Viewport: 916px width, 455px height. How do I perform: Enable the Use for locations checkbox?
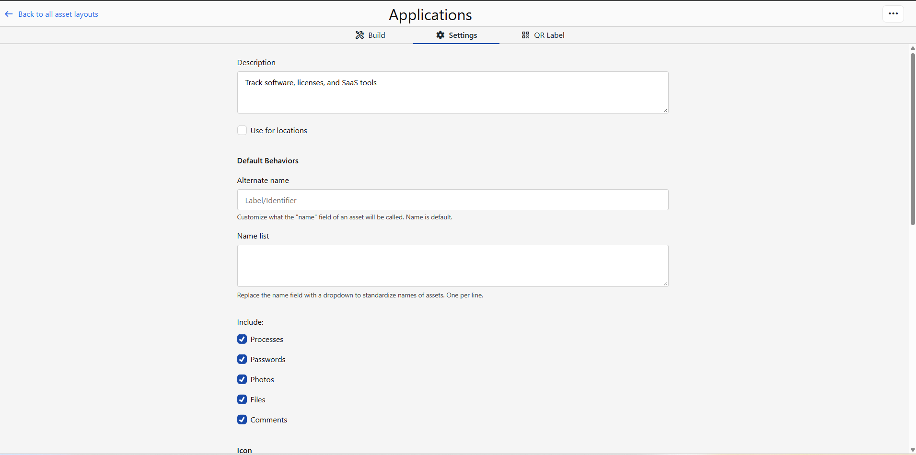(242, 130)
